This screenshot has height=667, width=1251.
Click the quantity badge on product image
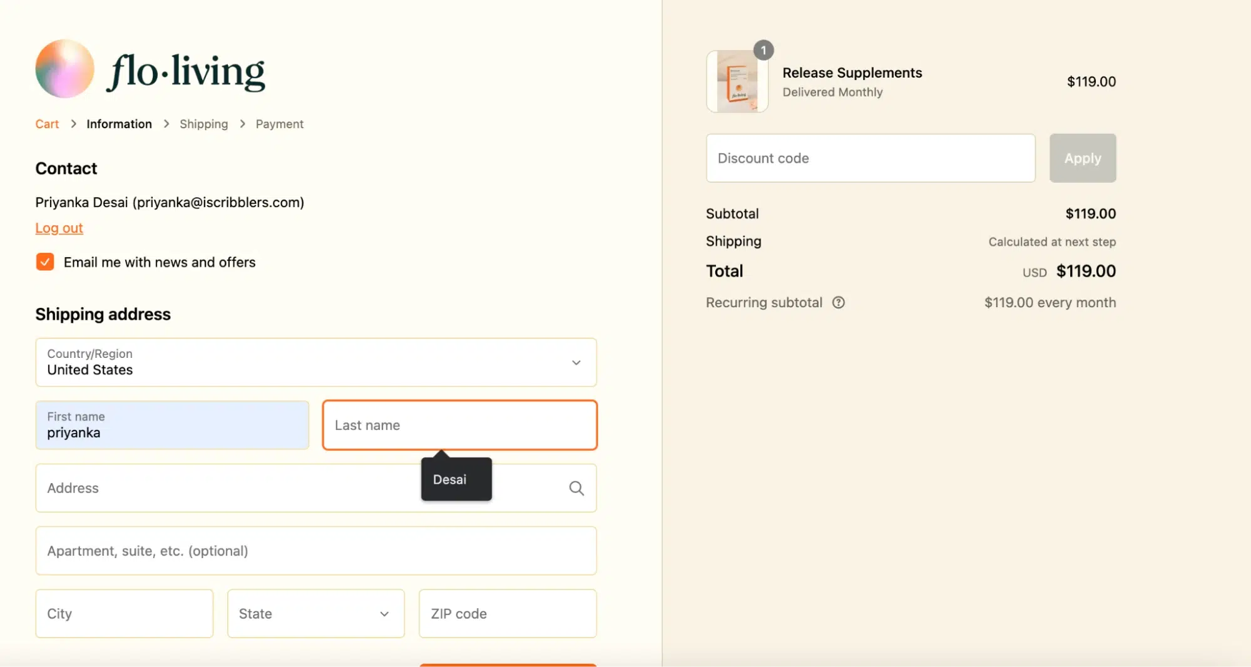(x=763, y=50)
